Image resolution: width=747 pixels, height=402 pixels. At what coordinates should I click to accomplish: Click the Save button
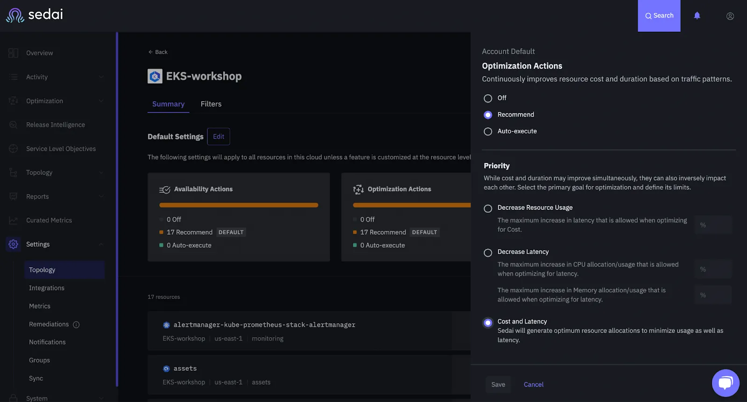point(498,385)
